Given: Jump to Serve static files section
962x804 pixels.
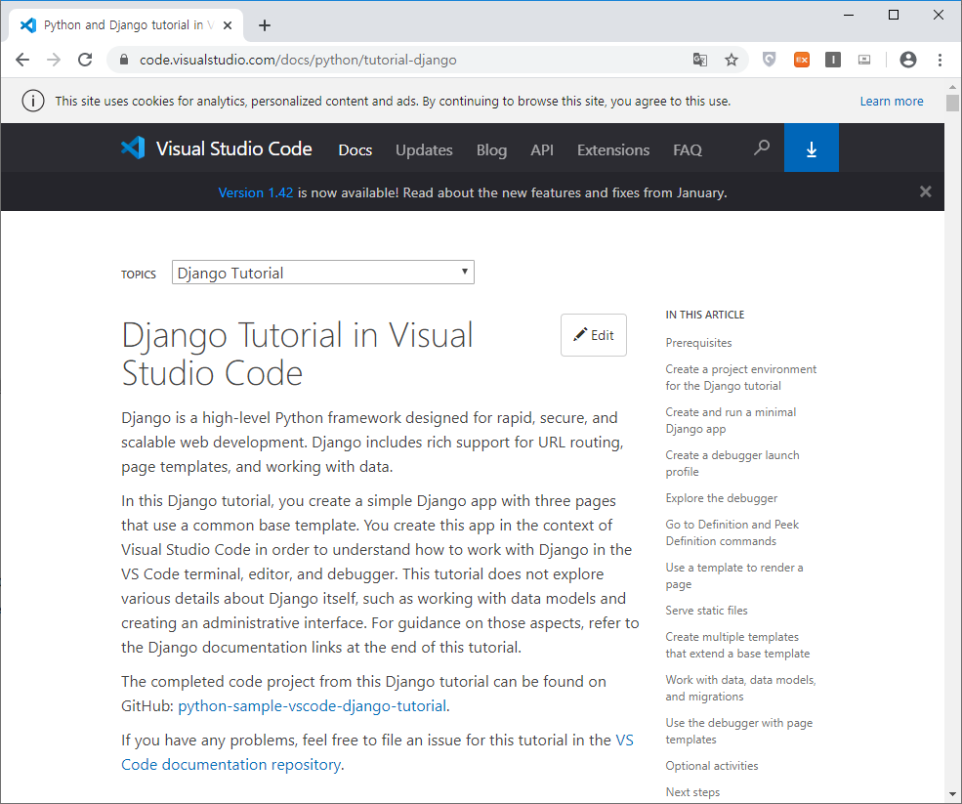Looking at the screenshot, I should [706, 610].
